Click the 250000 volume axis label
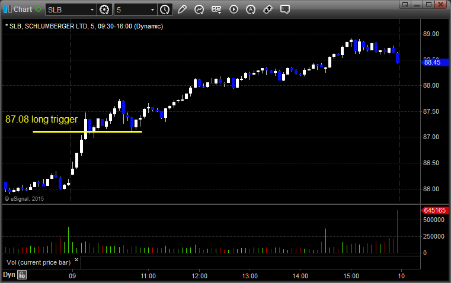The image size is (451, 283). pos(434,236)
